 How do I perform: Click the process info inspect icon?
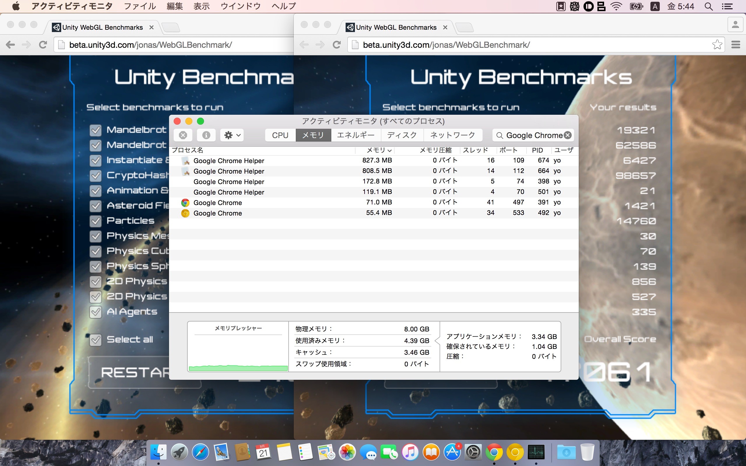click(x=206, y=135)
